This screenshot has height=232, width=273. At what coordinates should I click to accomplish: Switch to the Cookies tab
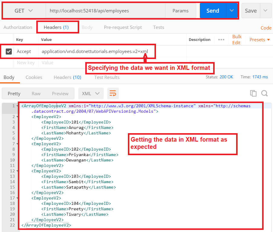[x=34, y=77]
